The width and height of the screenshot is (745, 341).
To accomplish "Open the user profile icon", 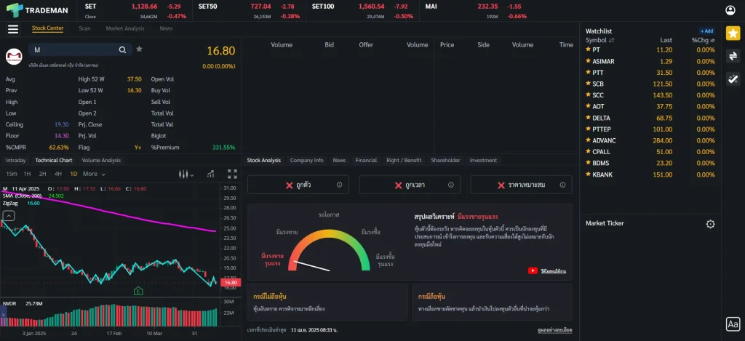I will click(730, 10).
